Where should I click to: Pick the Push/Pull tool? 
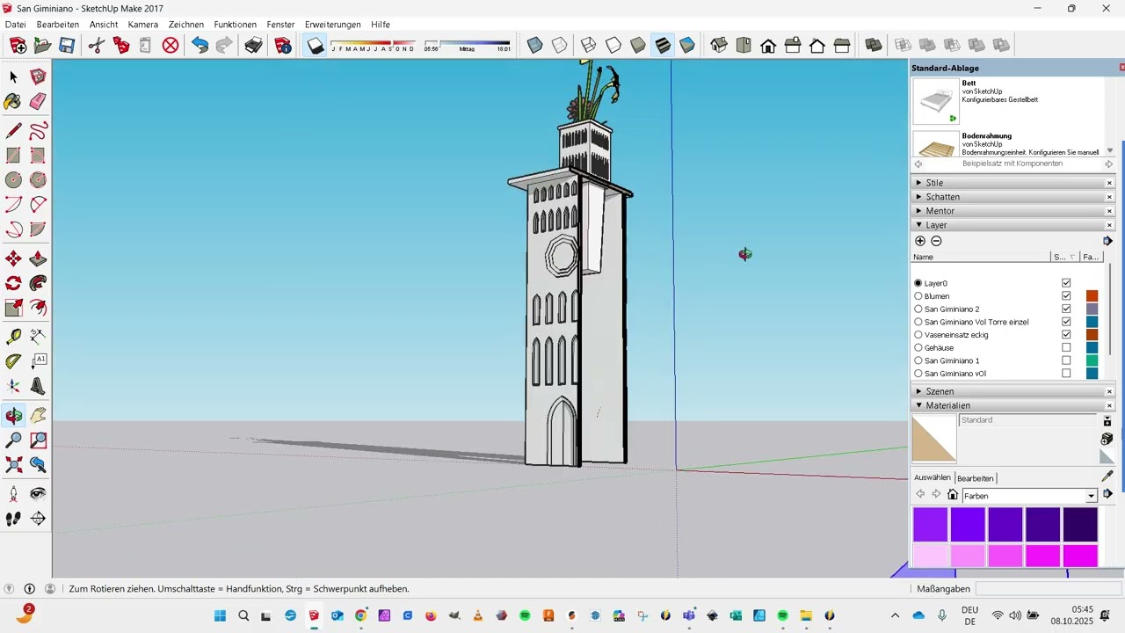[x=38, y=259]
